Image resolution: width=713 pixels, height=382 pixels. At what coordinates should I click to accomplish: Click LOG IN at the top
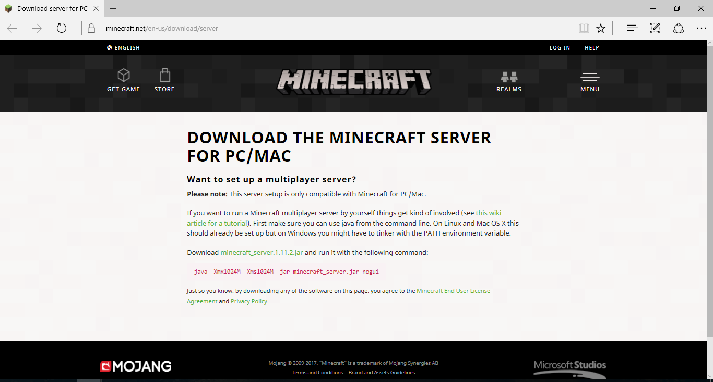560,47
